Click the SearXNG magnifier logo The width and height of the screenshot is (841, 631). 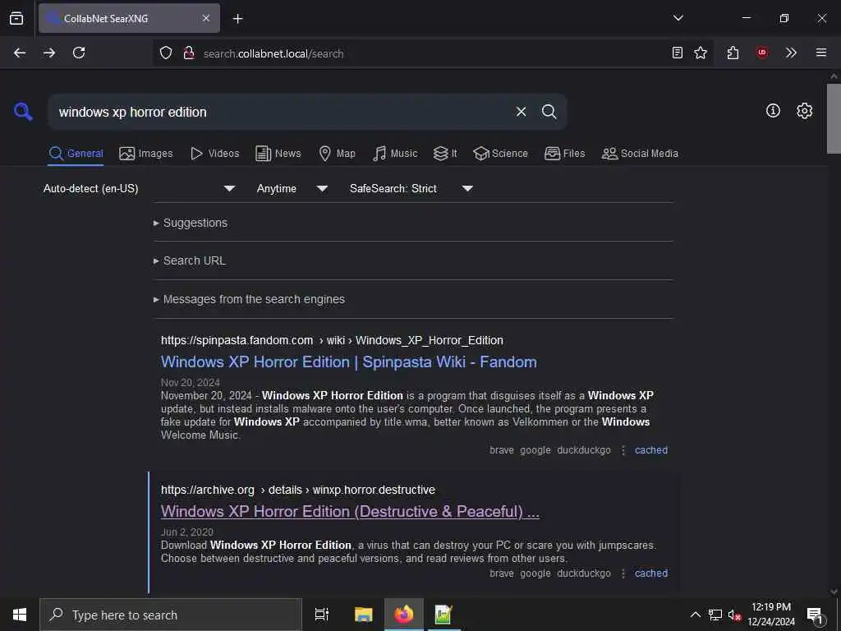coord(23,112)
